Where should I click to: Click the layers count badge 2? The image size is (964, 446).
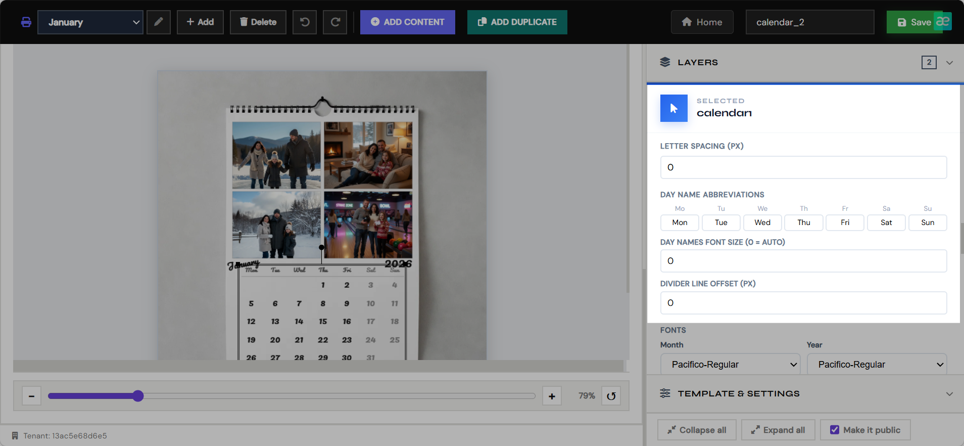929,62
